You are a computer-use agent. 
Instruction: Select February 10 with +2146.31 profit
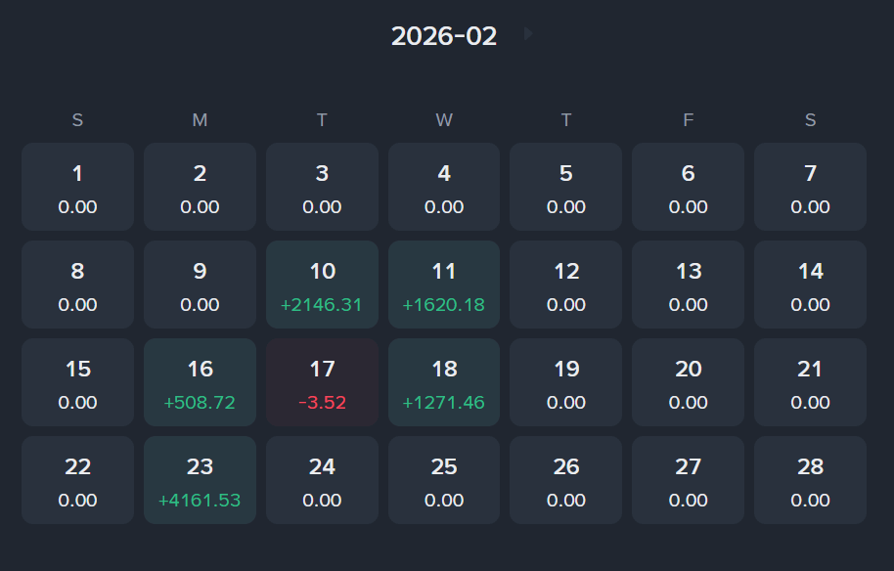tap(322, 285)
